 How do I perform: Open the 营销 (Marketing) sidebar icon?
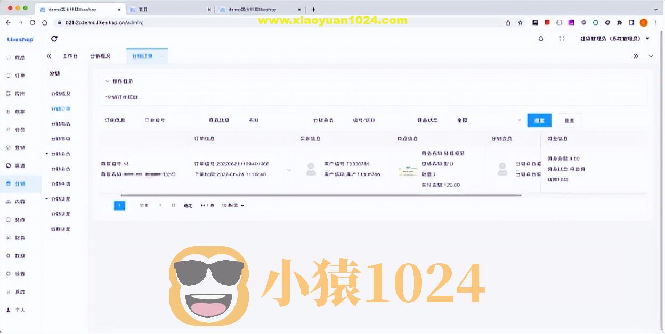point(19,147)
